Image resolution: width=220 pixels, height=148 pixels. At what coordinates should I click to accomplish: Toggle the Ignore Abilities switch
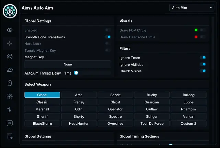pyautogui.click(x=203, y=64)
